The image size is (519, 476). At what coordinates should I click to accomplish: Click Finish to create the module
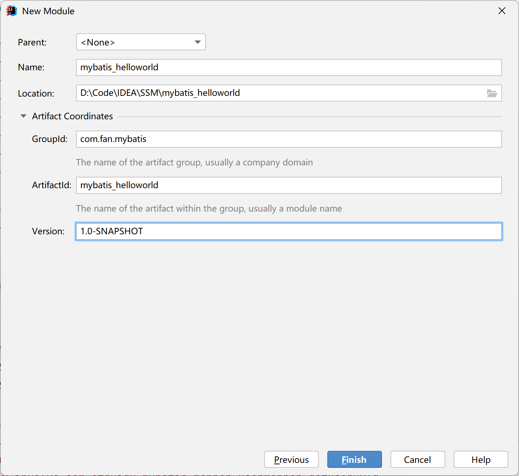(x=354, y=460)
